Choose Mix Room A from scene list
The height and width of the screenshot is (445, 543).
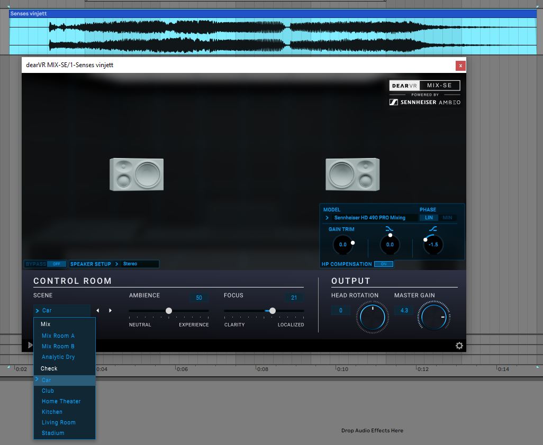point(58,336)
